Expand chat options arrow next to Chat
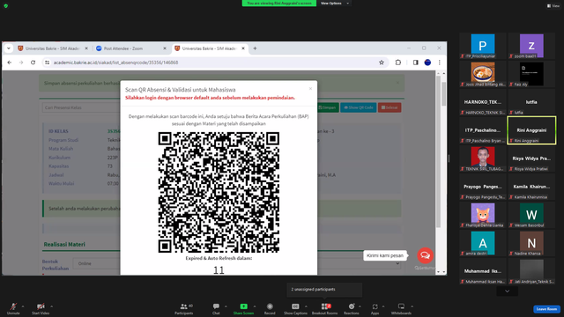Screen dimensions: 564x317 pos(226,306)
